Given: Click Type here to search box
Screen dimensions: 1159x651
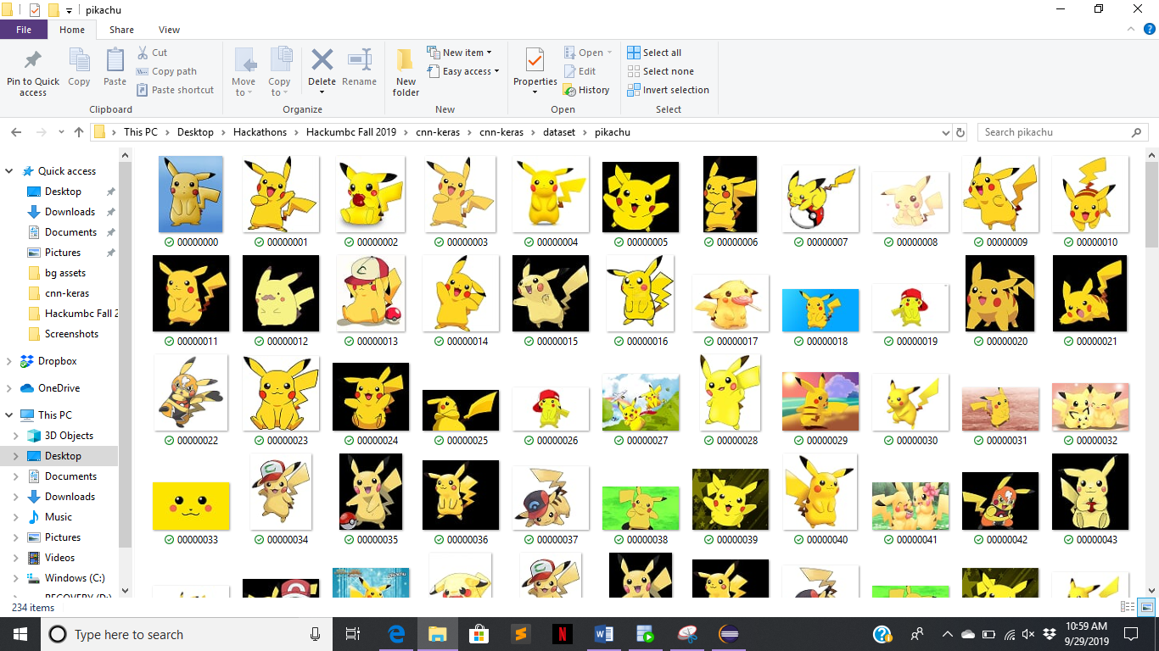Looking at the screenshot, I should (187, 634).
